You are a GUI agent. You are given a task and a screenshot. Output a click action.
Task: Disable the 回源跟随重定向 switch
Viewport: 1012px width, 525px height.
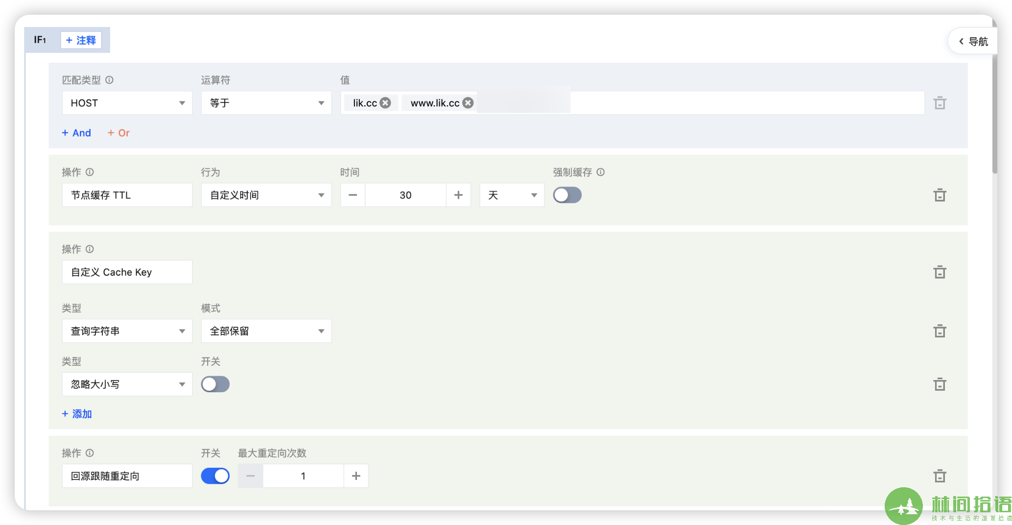coord(215,476)
